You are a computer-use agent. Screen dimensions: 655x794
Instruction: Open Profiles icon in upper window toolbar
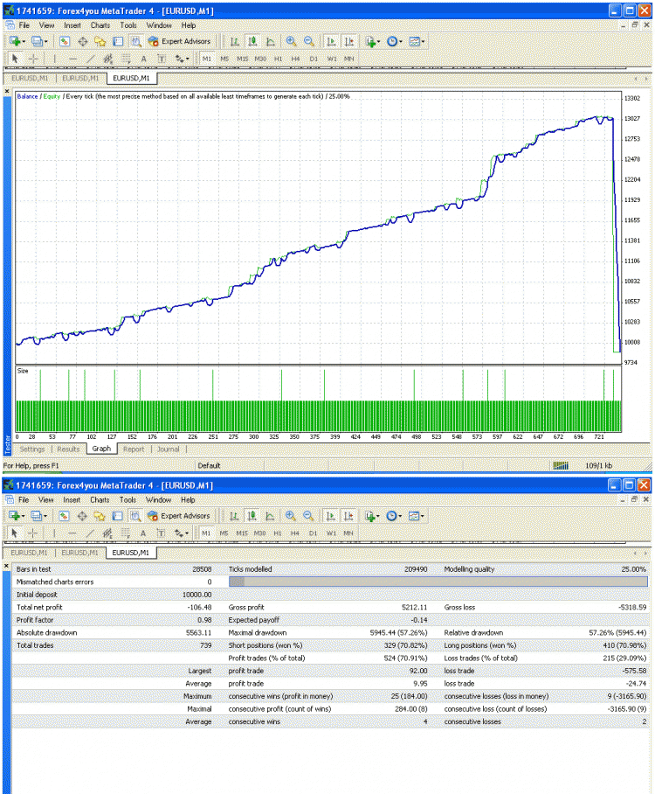pyautogui.click(x=37, y=41)
